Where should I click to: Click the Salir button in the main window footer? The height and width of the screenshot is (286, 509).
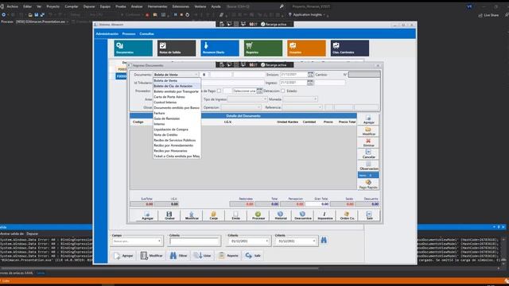coord(253,256)
